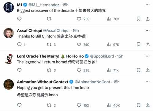Open more menu on Assaf Chriqui's tweet
This screenshot has height=111, width=153.
pos(147,30)
